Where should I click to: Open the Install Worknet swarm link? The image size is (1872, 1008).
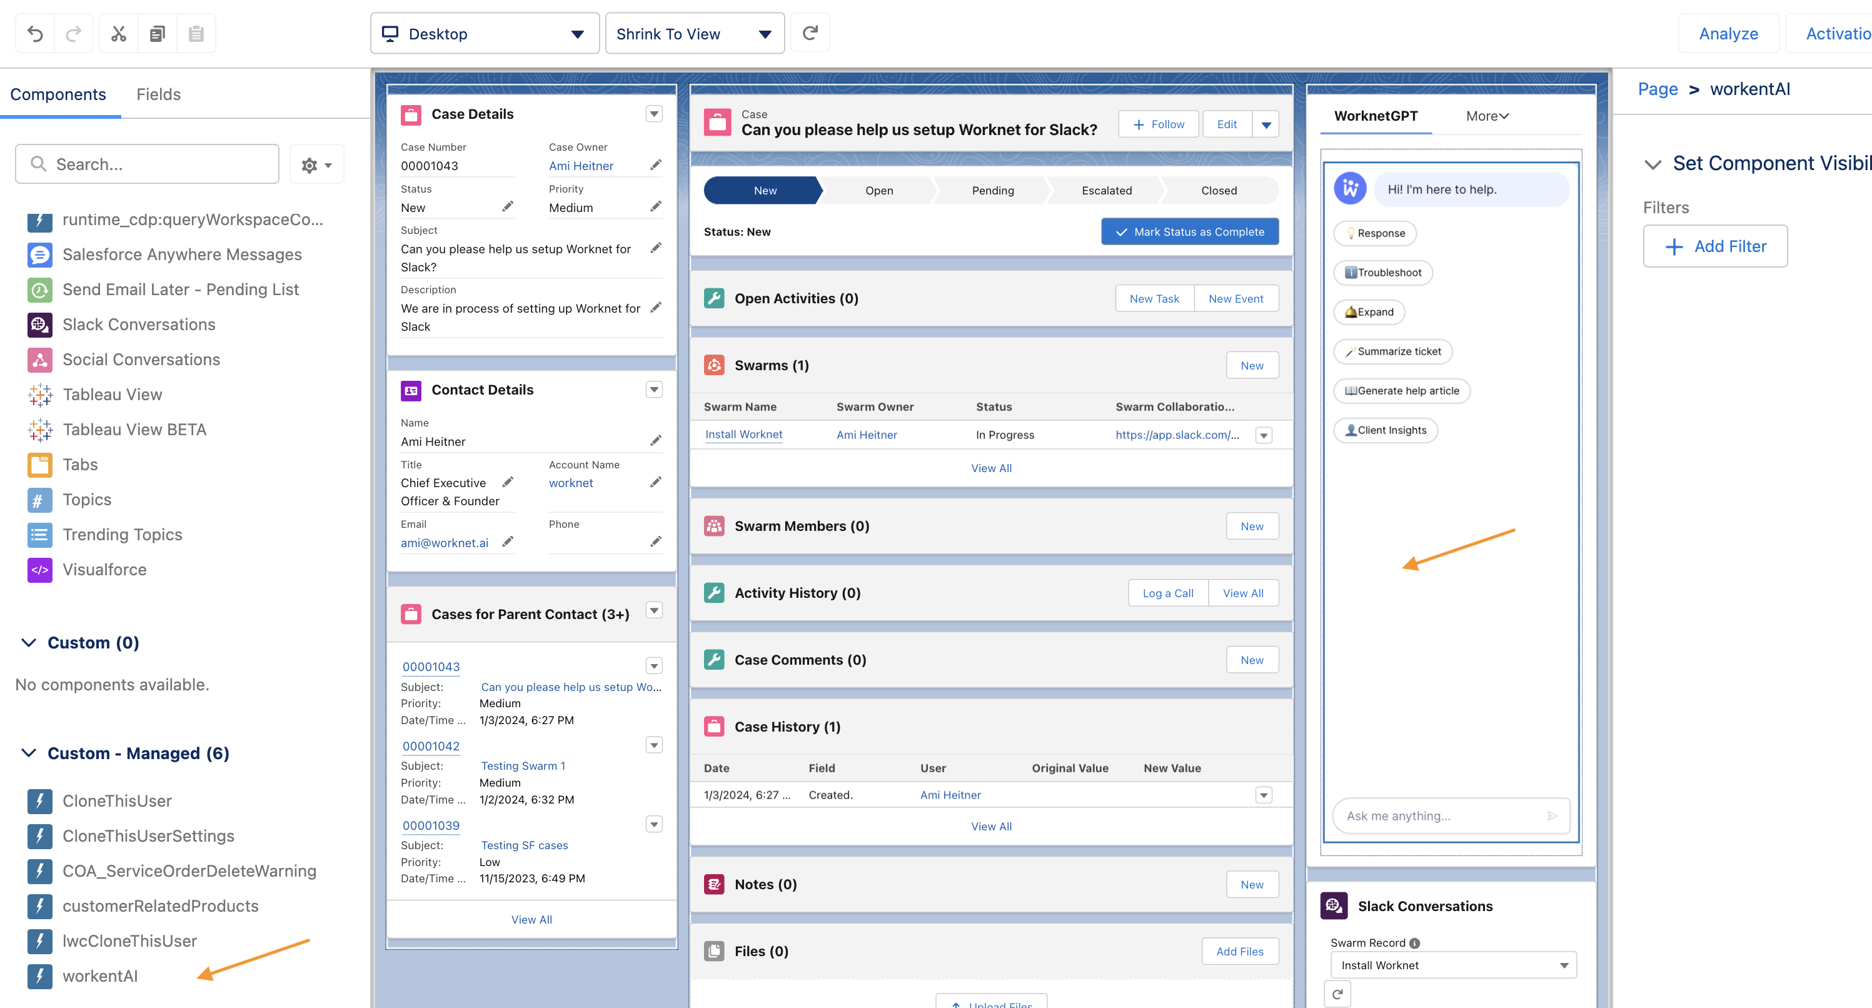click(743, 435)
